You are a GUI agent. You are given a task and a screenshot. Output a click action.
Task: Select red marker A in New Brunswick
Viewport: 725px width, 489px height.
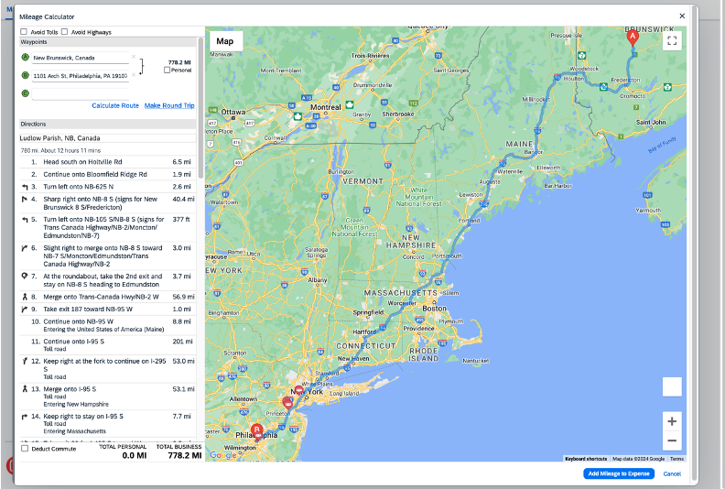point(633,38)
